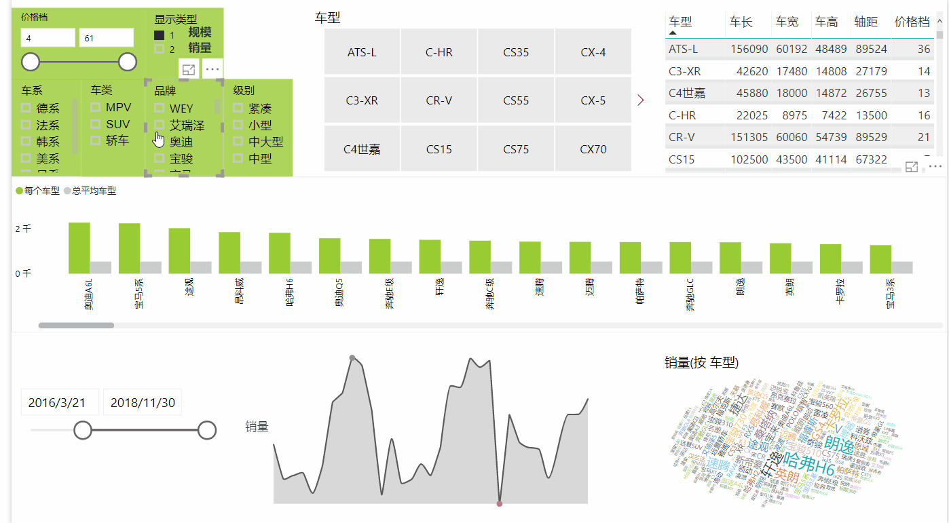Image resolution: width=949 pixels, height=523 pixels.
Task: Open the car data table in focus mode
Action: [912, 166]
